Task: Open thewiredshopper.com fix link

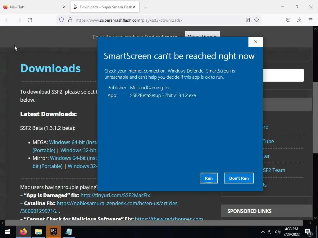Action: point(169,219)
